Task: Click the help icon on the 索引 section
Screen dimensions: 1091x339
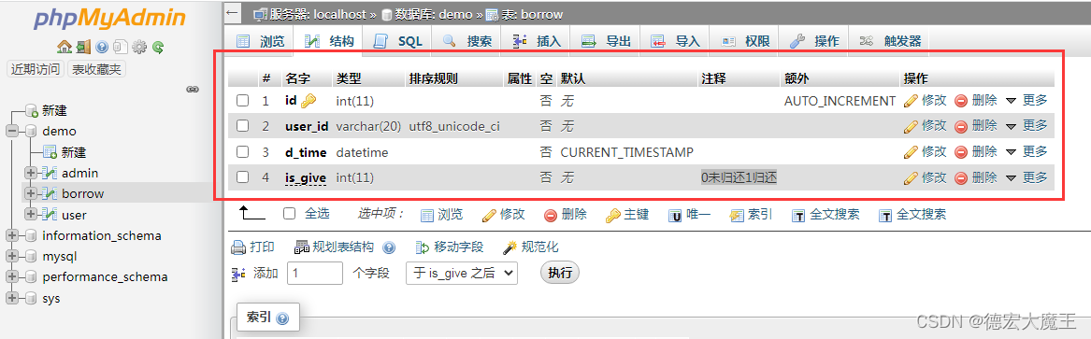Action: point(281,318)
